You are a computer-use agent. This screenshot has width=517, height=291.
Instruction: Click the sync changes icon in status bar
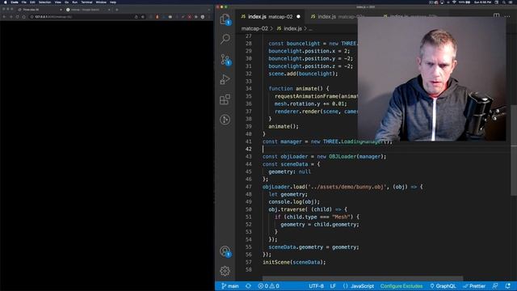(248, 286)
